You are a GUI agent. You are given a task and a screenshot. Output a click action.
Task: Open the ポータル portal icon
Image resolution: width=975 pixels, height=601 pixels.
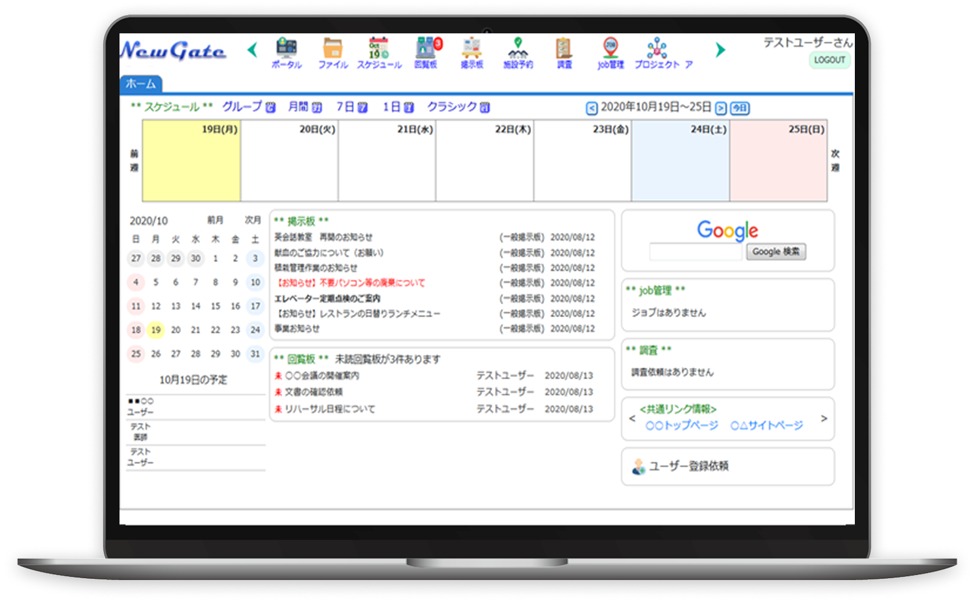[x=287, y=52]
